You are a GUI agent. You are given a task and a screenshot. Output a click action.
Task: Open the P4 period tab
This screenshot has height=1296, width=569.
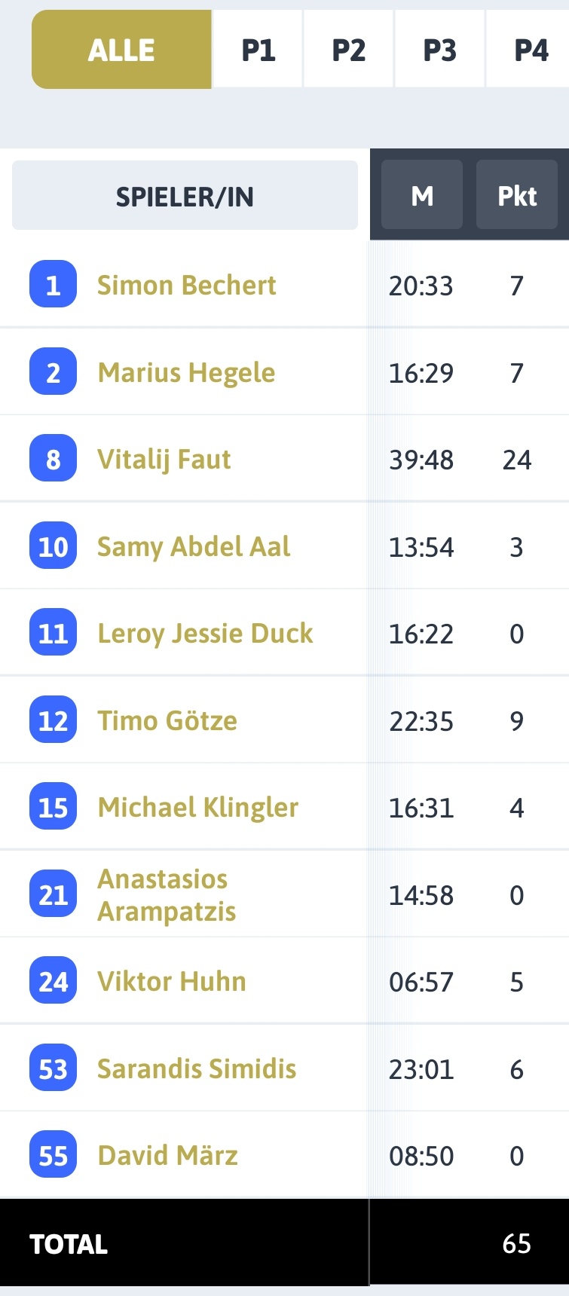529,50
